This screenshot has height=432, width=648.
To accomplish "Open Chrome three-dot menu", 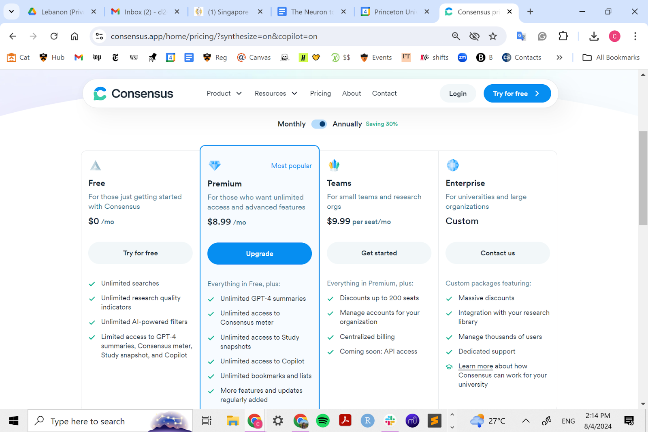I will [x=635, y=36].
